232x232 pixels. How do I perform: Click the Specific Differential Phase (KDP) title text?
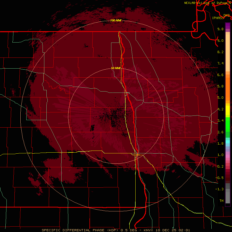click(x=80, y=230)
